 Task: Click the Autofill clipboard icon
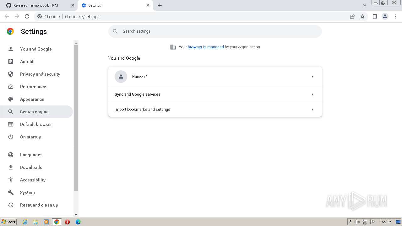(x=11, y=62)
